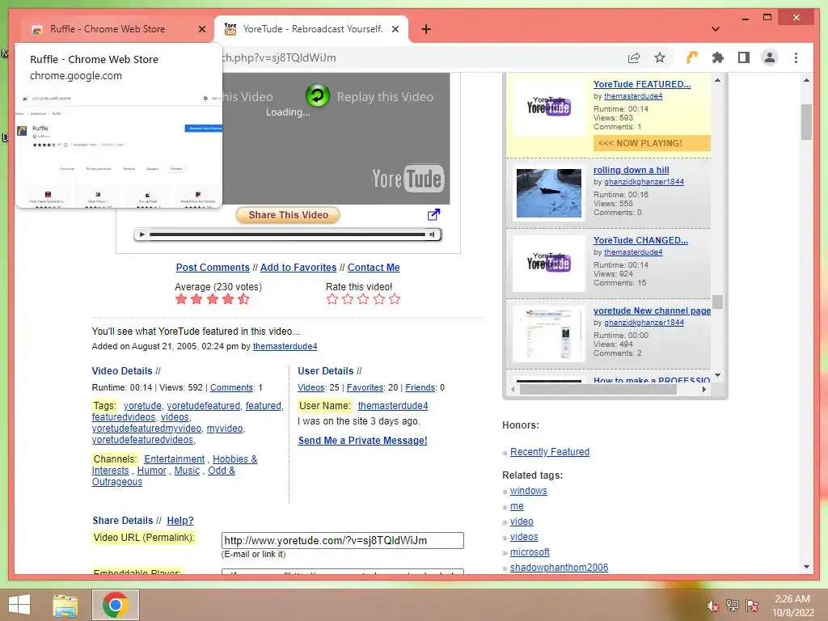The width and height of the screenshot is (828, 621).
Task: Open ghanzidkghanzer1844 under rolling down a hill
Action: point(644,182)
